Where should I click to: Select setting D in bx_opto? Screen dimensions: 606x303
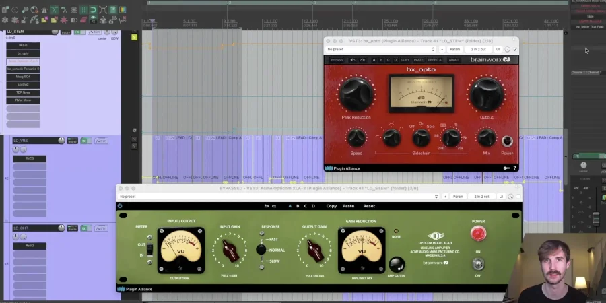point(395,60)
